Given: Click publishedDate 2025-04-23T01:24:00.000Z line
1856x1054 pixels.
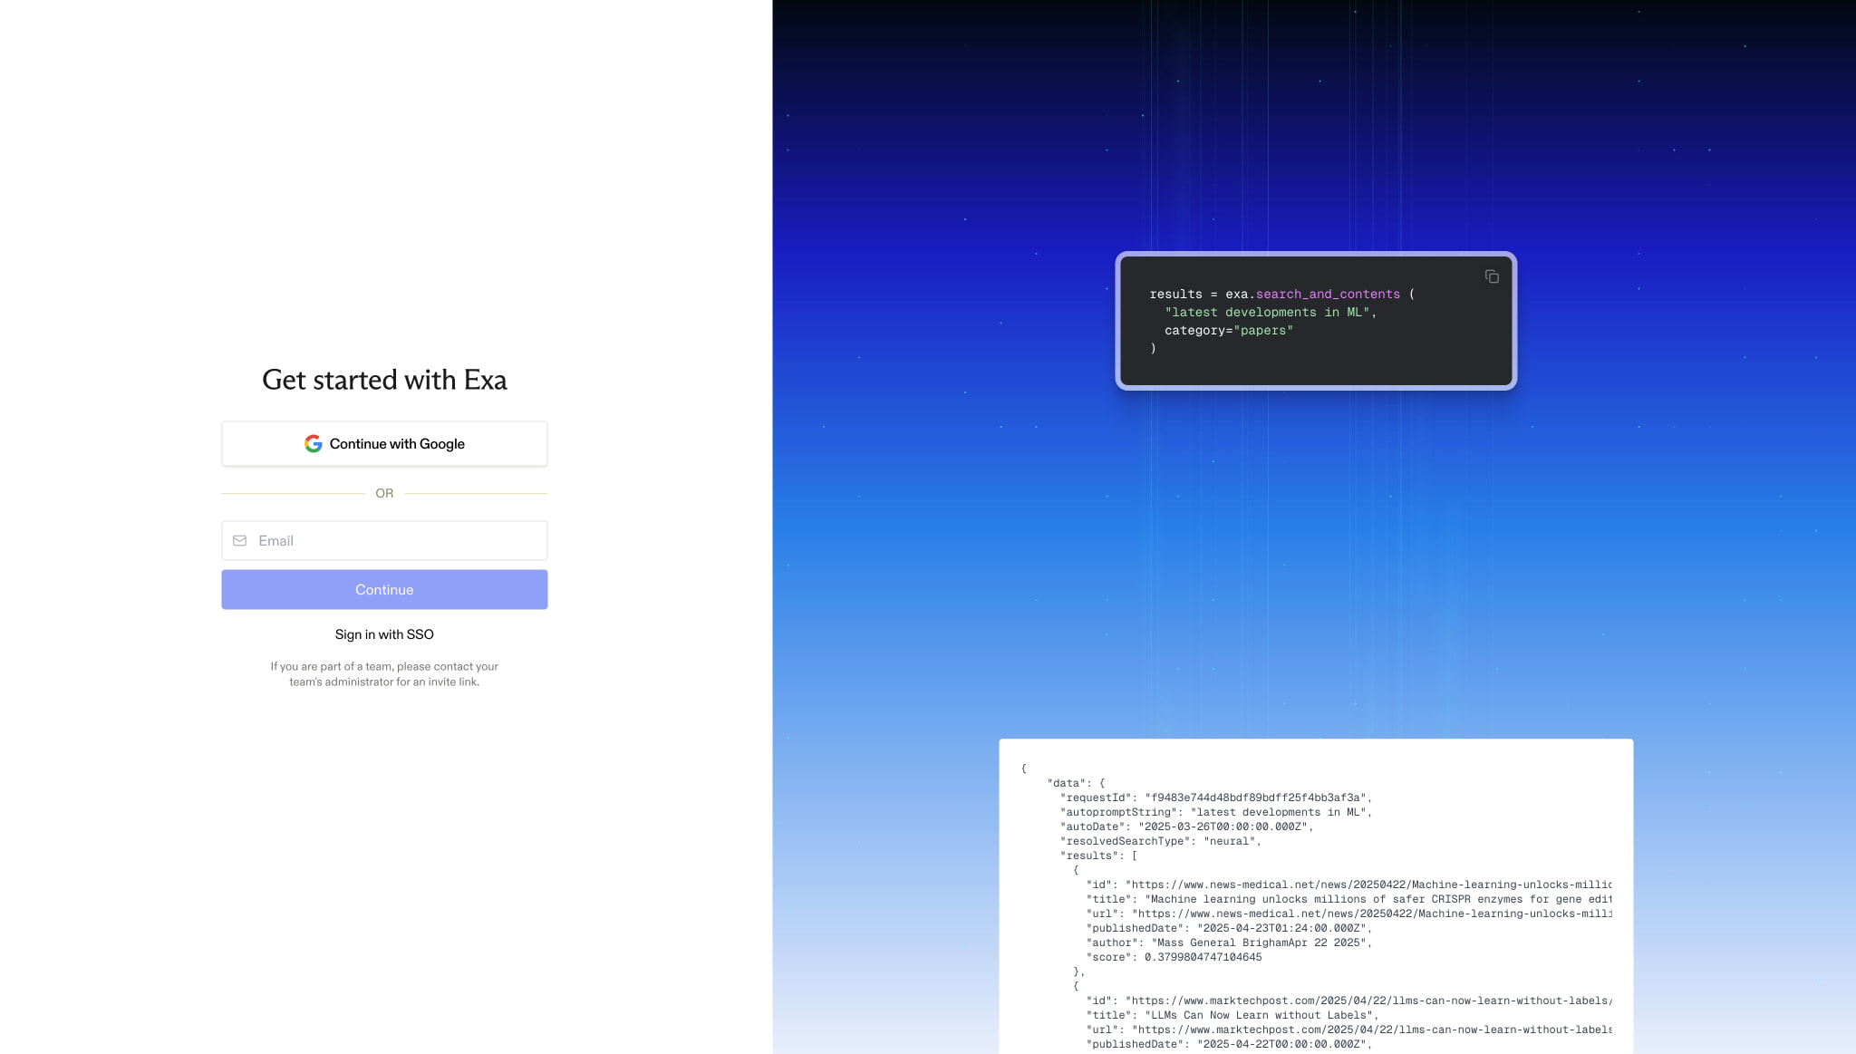Looking at the screenshot, I should (1230, 928).
